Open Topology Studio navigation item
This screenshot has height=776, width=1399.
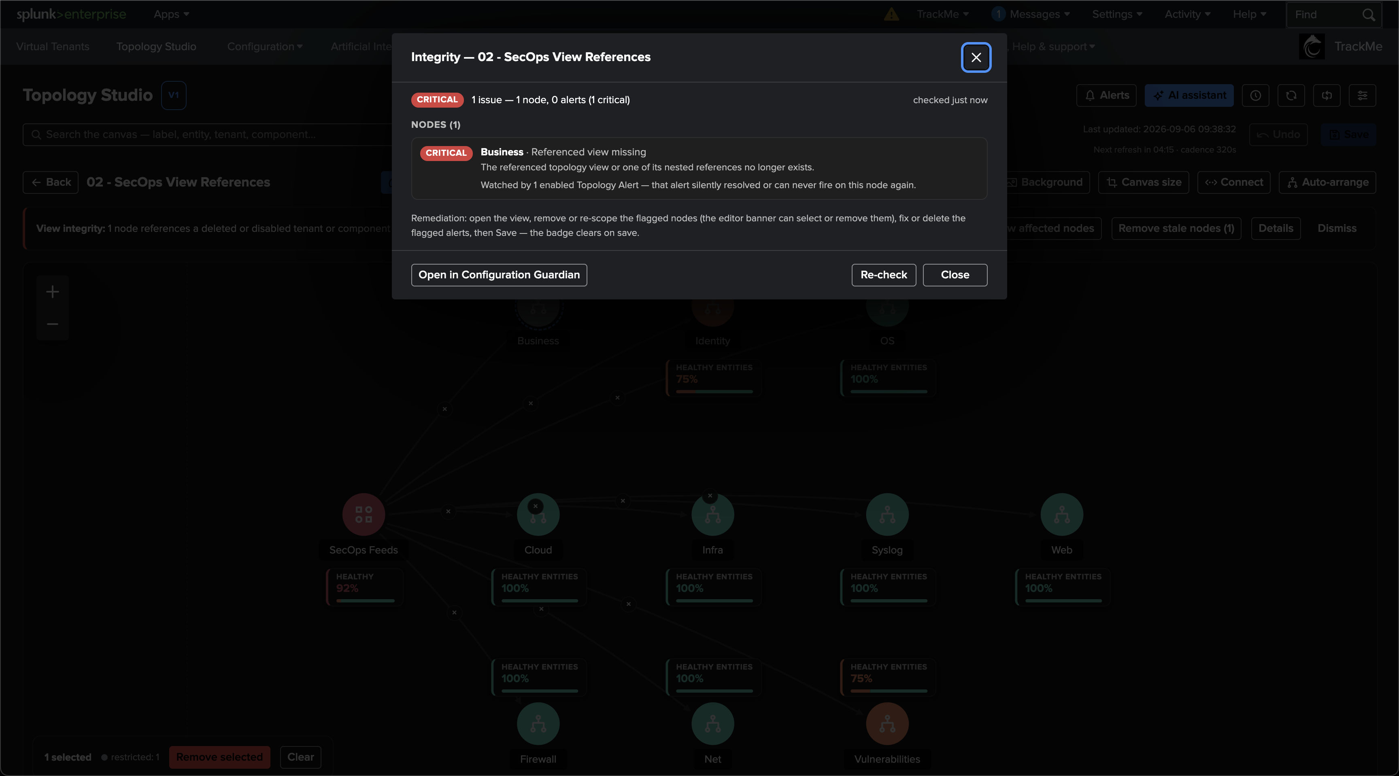coord(156,47)
